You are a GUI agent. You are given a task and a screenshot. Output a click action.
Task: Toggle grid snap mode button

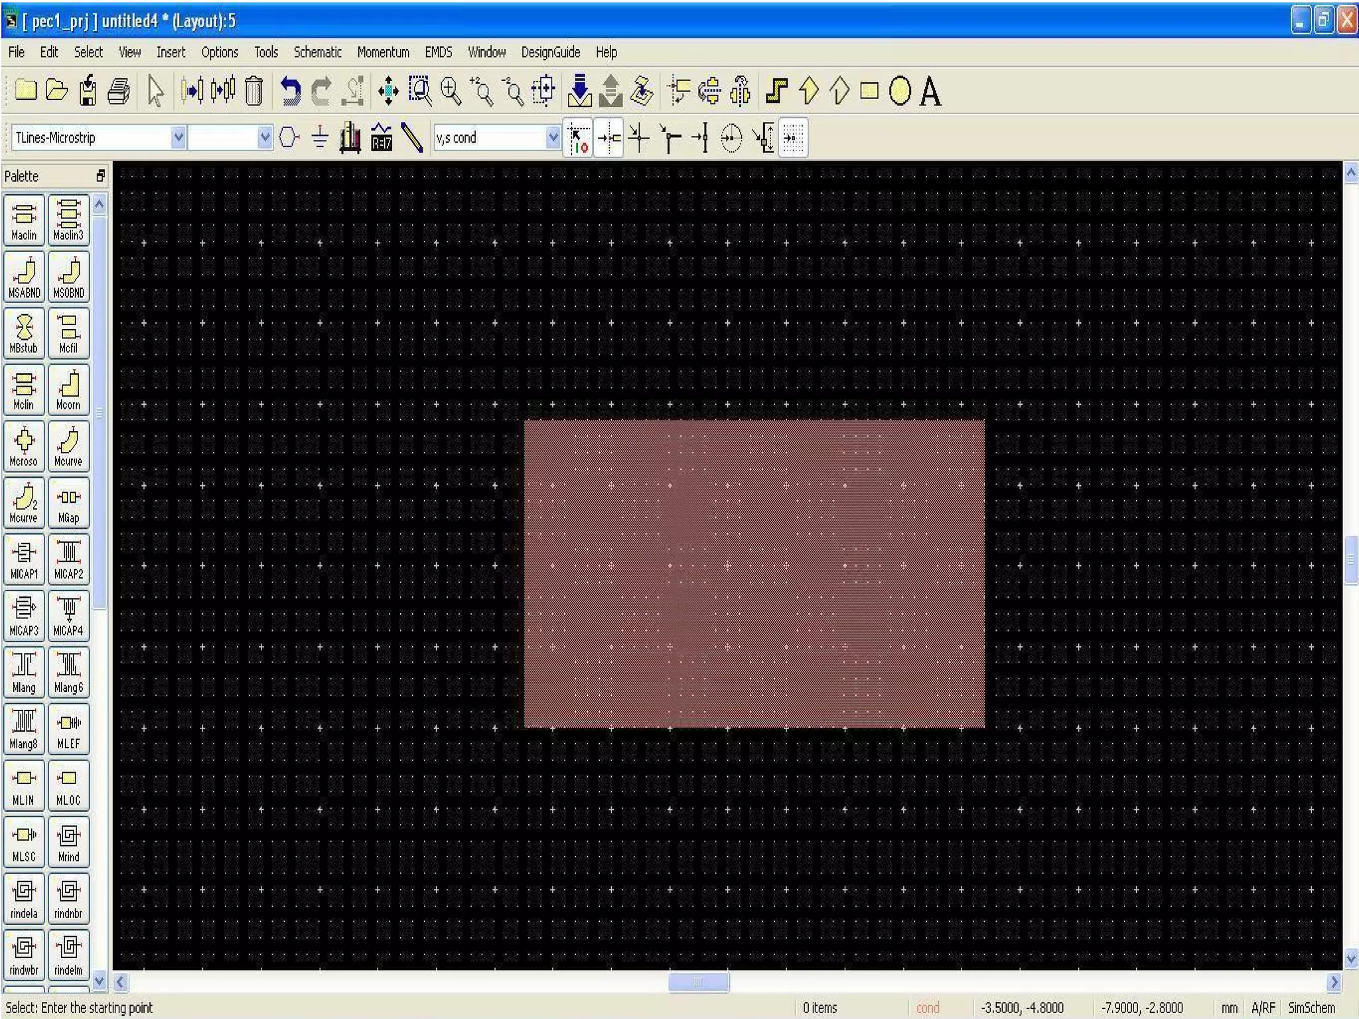793,137
